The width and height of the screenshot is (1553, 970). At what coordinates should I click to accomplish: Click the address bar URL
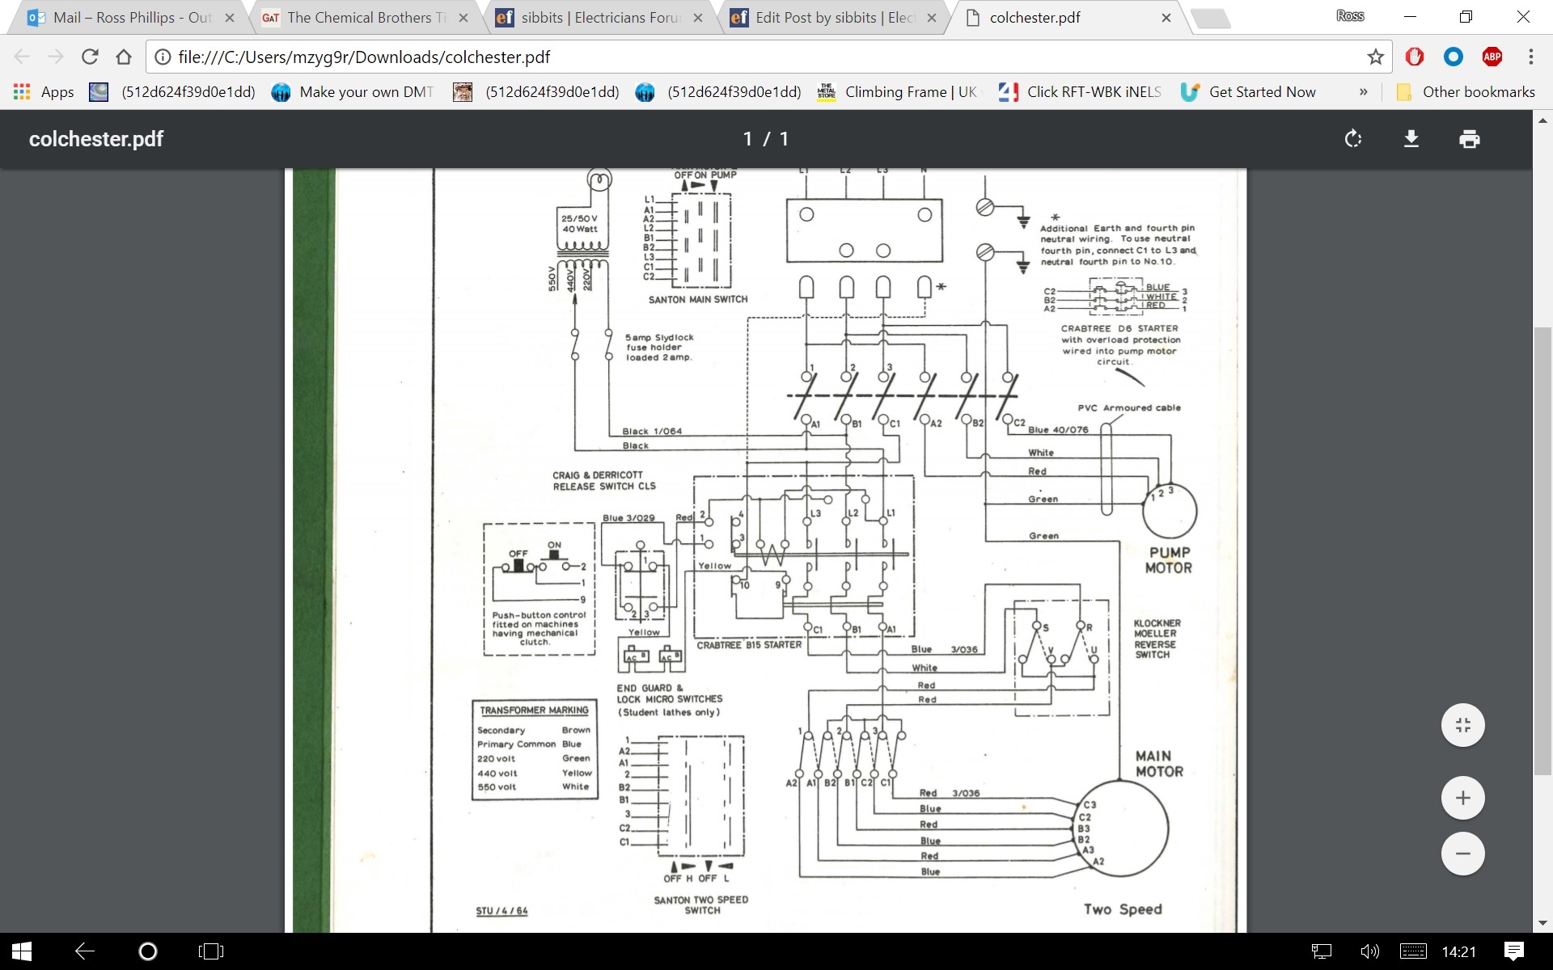[x=364, y=57]
